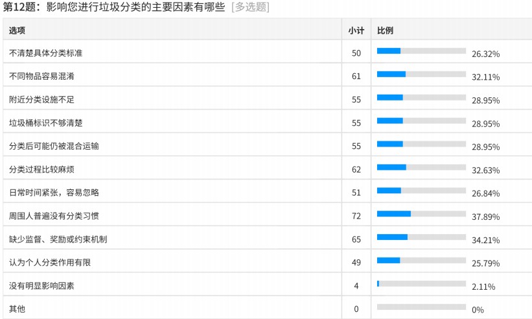Select the 不同物品容易混淆 option text
This screenshot has width=532, height=319.
41,76
